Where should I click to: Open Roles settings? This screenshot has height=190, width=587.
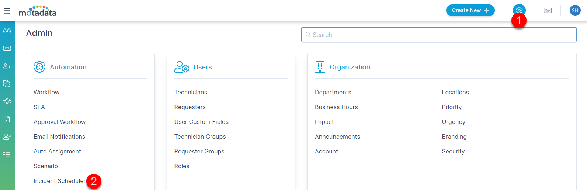coord(182,166)
